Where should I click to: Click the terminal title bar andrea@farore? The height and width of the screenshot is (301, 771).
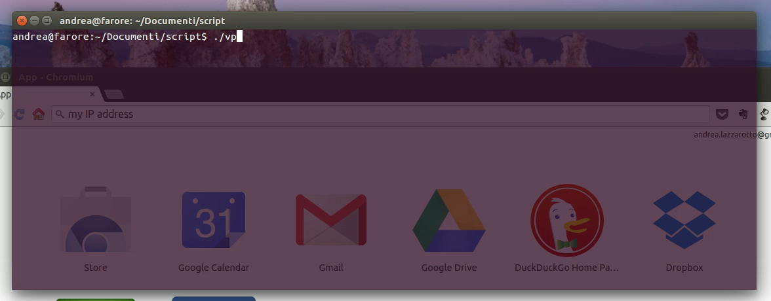click(142, 21)
